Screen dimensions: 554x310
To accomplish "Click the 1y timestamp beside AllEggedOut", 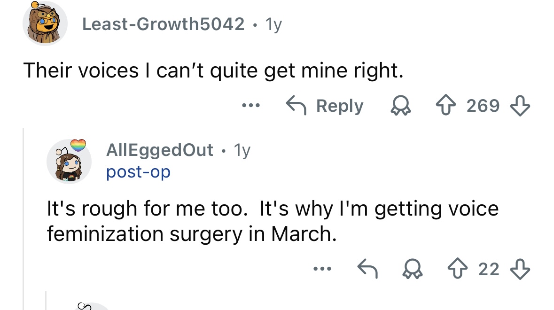I will point(242,150).
